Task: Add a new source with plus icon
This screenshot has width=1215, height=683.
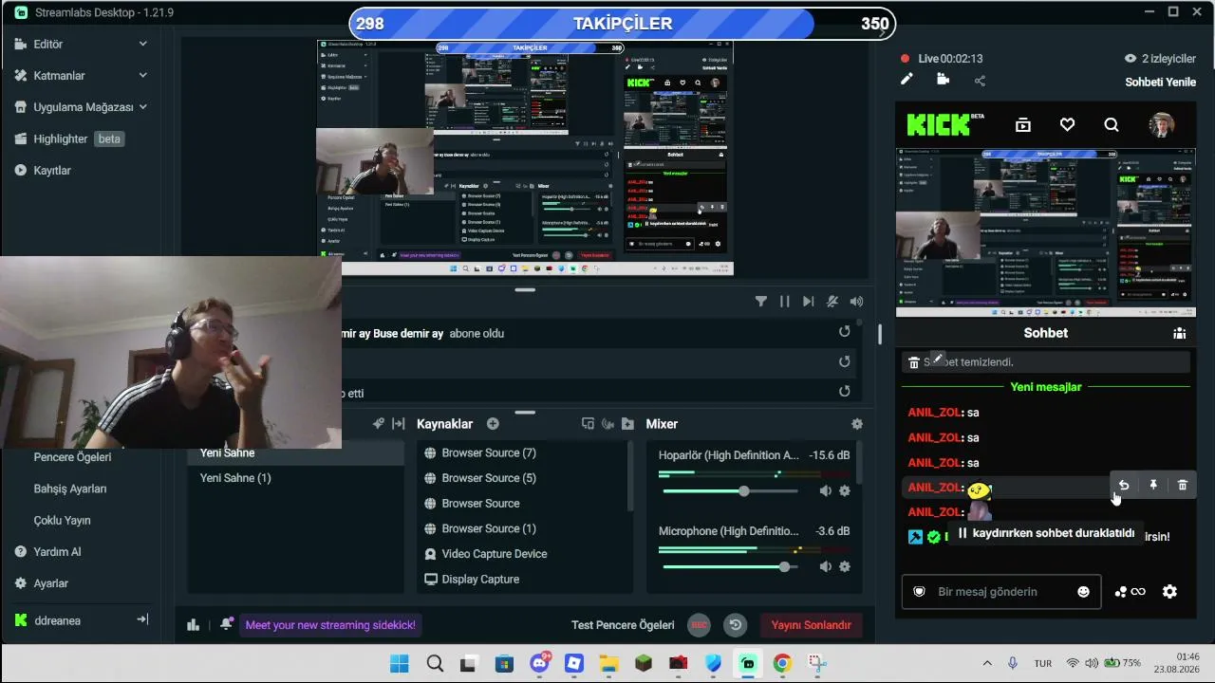Action: point(493,424)
